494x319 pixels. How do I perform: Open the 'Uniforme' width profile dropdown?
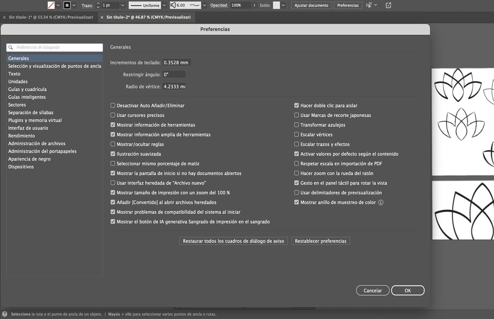tap(164, 5)
